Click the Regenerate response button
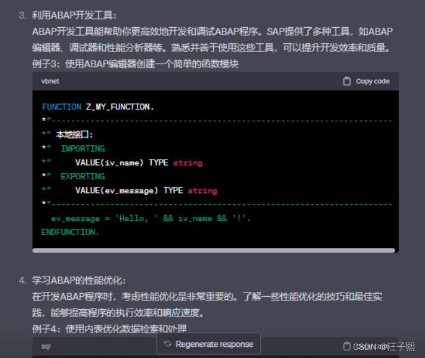 coord(208,344)
